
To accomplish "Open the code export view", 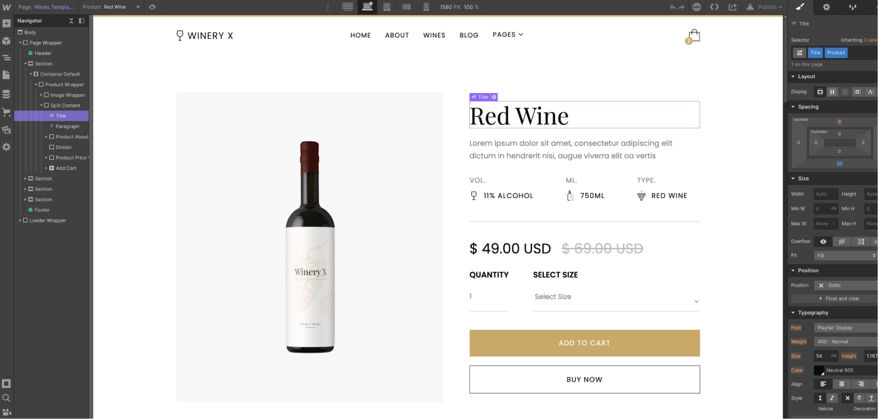I will 714,7.
